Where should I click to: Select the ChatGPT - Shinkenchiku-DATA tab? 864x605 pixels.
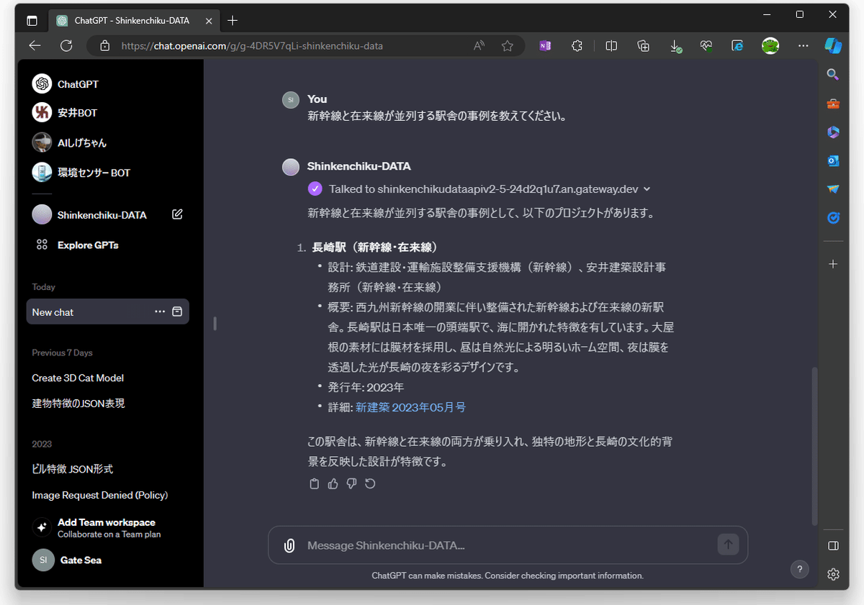tap(135, 21)
